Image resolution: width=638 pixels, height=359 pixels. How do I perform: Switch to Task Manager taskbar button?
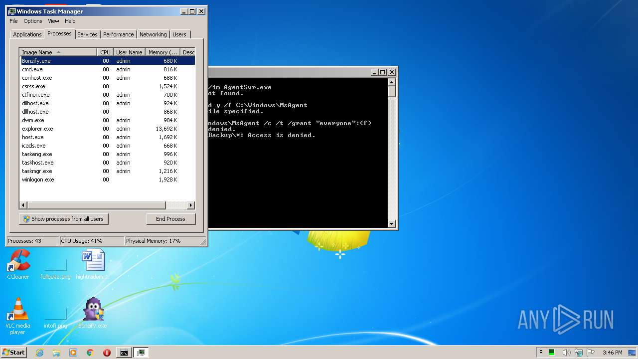pos(141,353)
